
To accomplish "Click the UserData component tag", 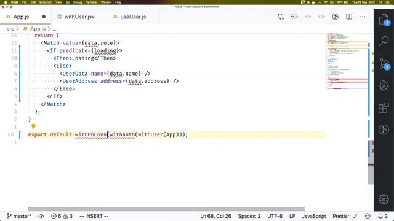I will pos(75,74).
